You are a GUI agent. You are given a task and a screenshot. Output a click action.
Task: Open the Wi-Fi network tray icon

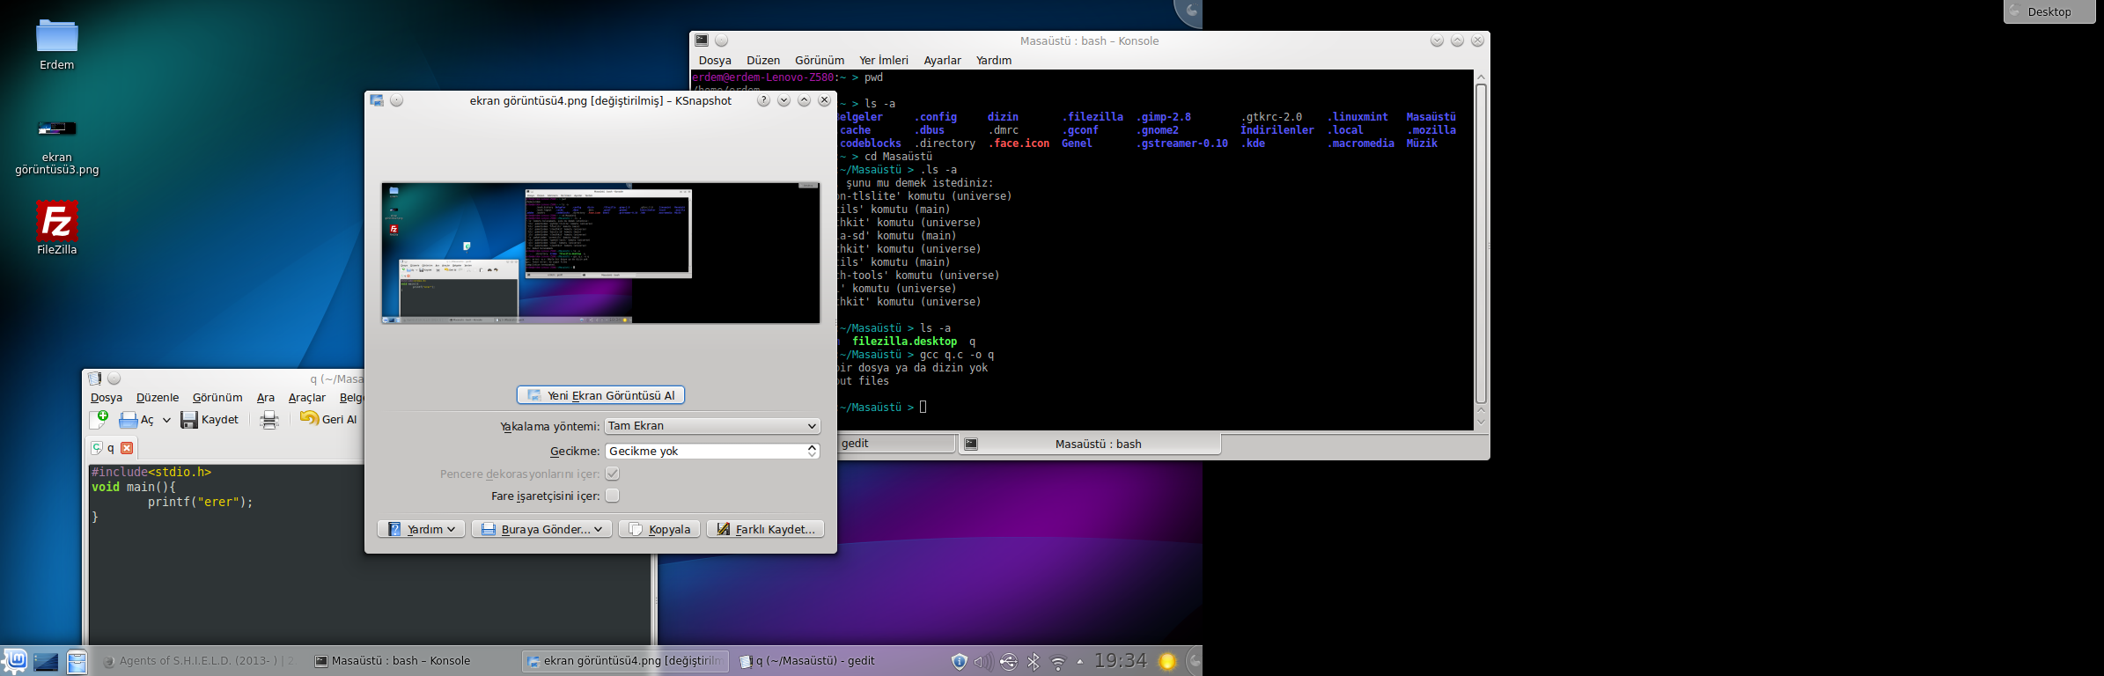pyautogui.click(x=1058, y=662)
